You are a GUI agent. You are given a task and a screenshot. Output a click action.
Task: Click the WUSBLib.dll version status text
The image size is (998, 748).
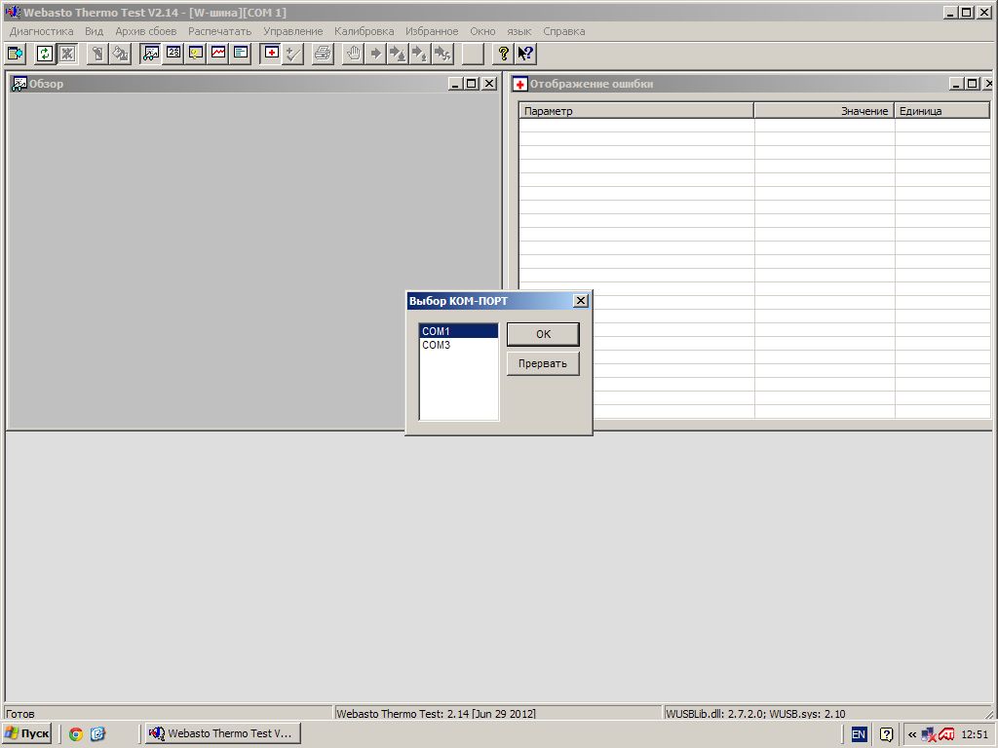(x=755, y=714)
